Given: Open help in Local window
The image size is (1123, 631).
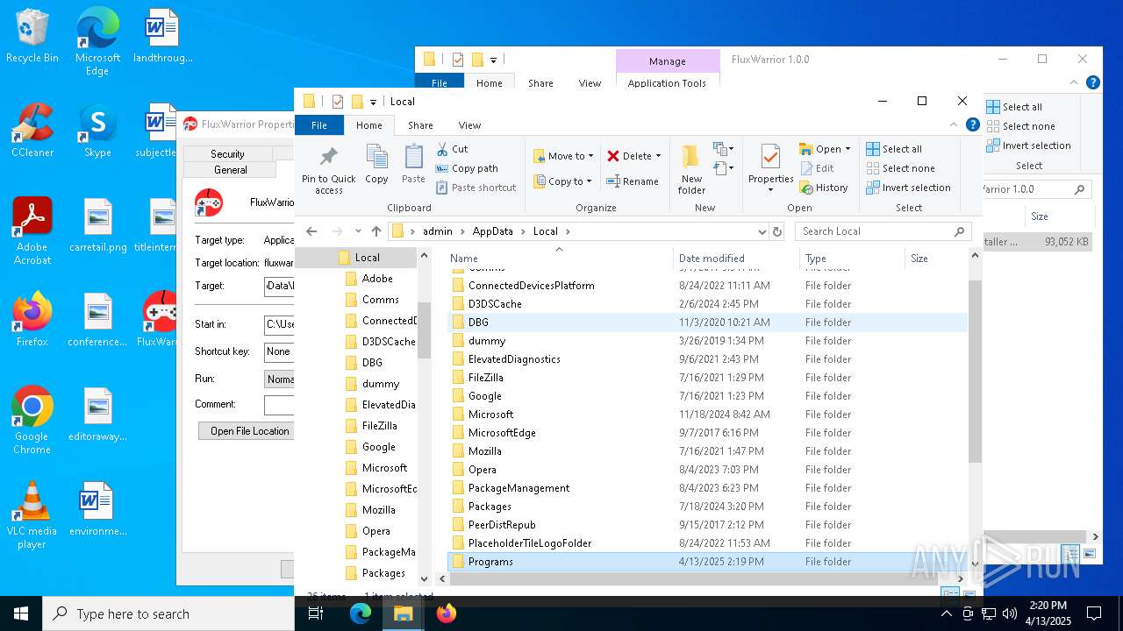Looking at the screenshot, I should pos(973,125).
